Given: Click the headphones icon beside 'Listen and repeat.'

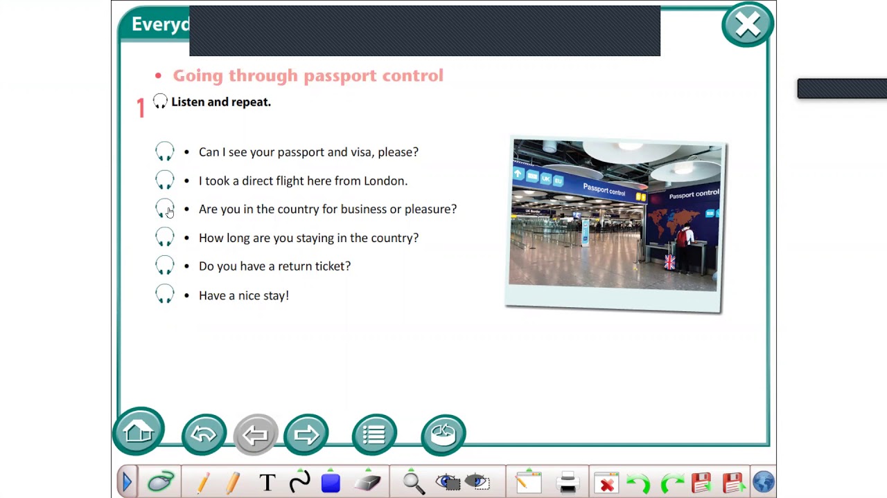Looking at the screenshot, I should tap(160, 102).
